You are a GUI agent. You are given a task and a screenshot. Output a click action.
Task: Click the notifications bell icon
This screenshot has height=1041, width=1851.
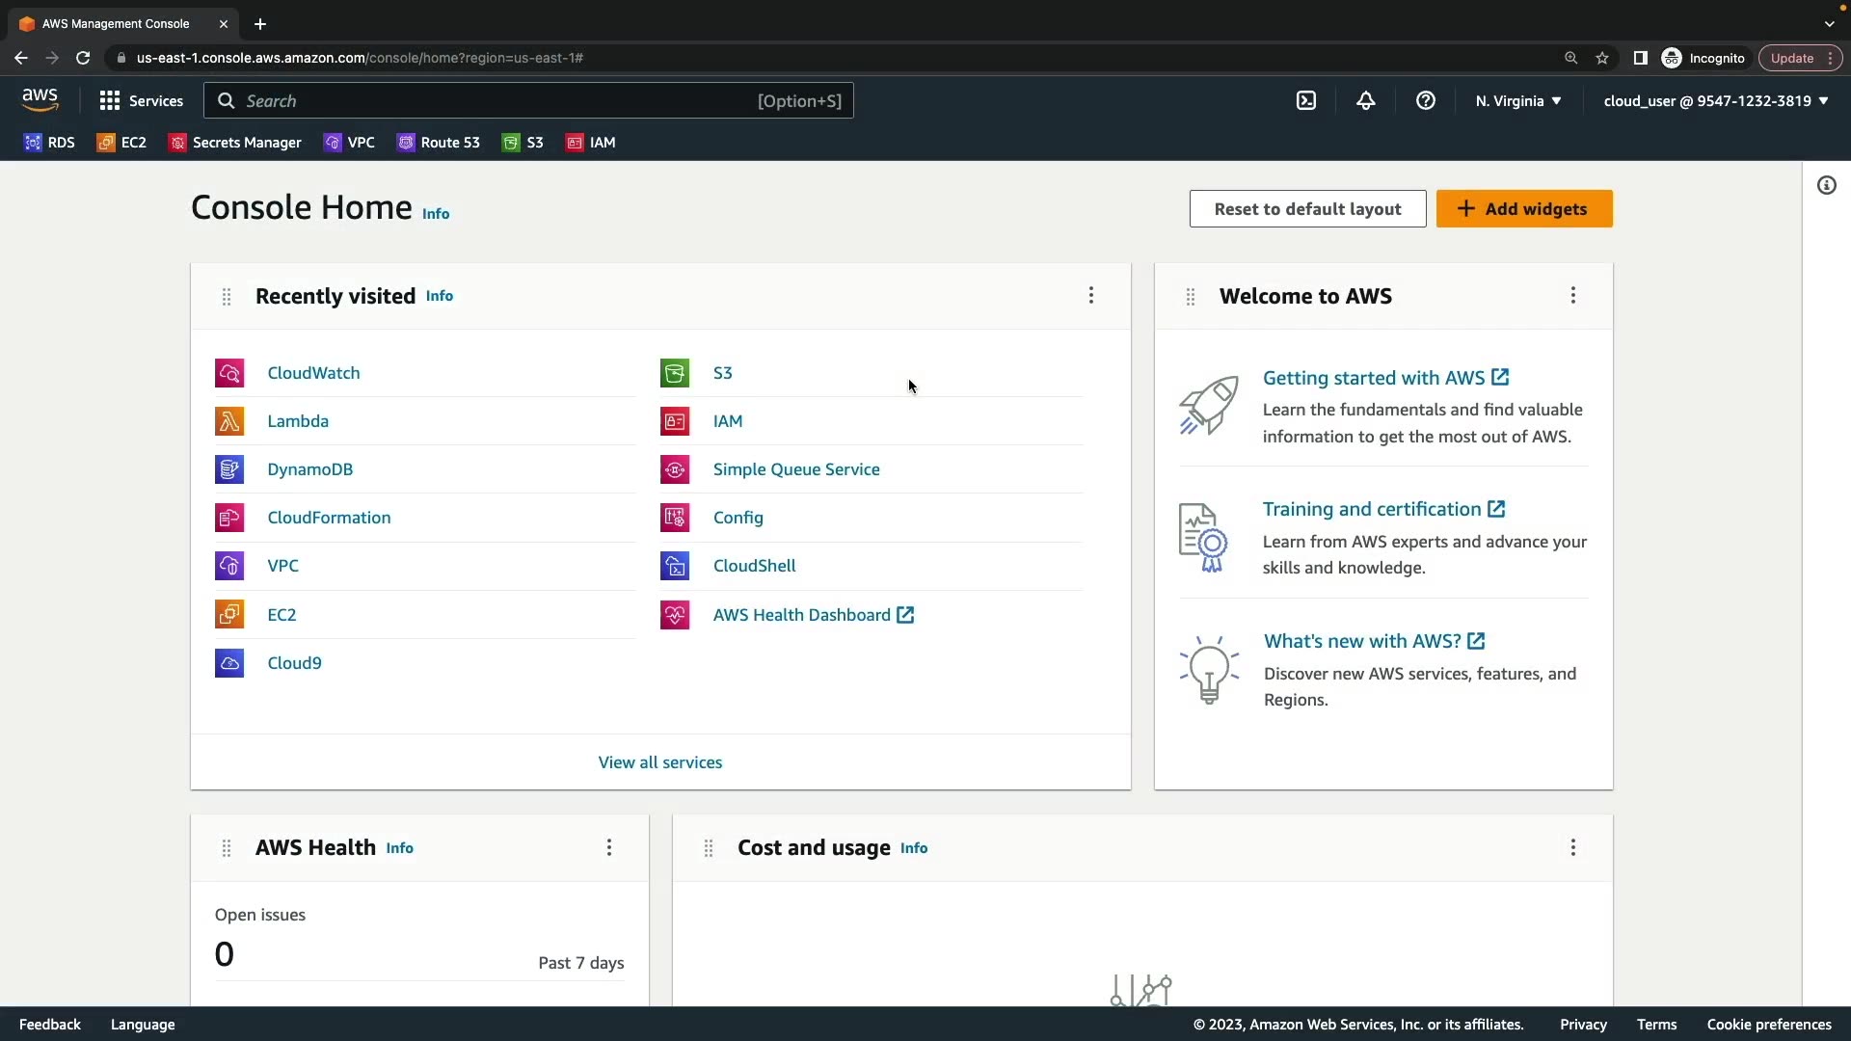click(1366, 100)
